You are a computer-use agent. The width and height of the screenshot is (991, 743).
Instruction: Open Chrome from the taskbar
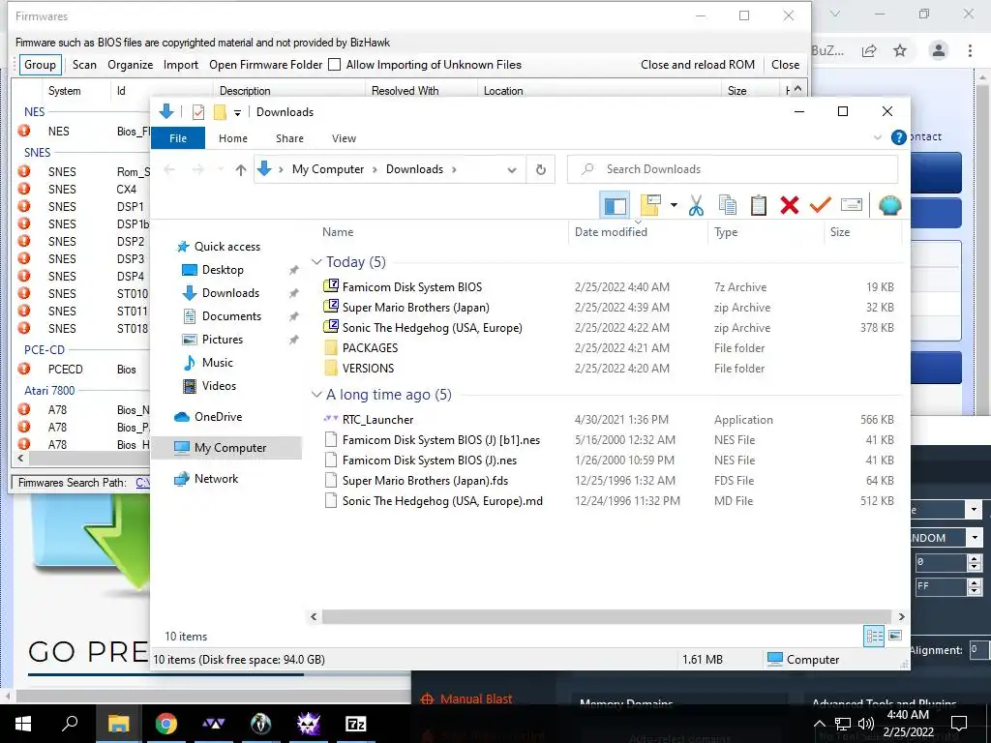[166, 724]
